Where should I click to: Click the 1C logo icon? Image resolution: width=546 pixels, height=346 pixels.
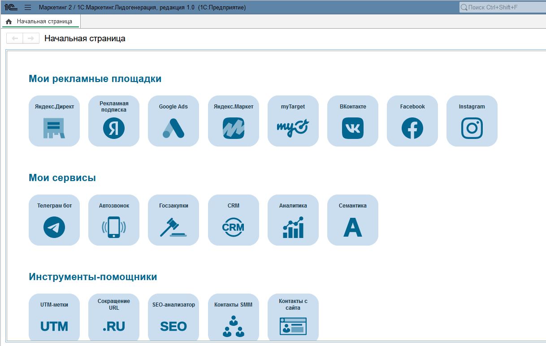tap(11, 7)
